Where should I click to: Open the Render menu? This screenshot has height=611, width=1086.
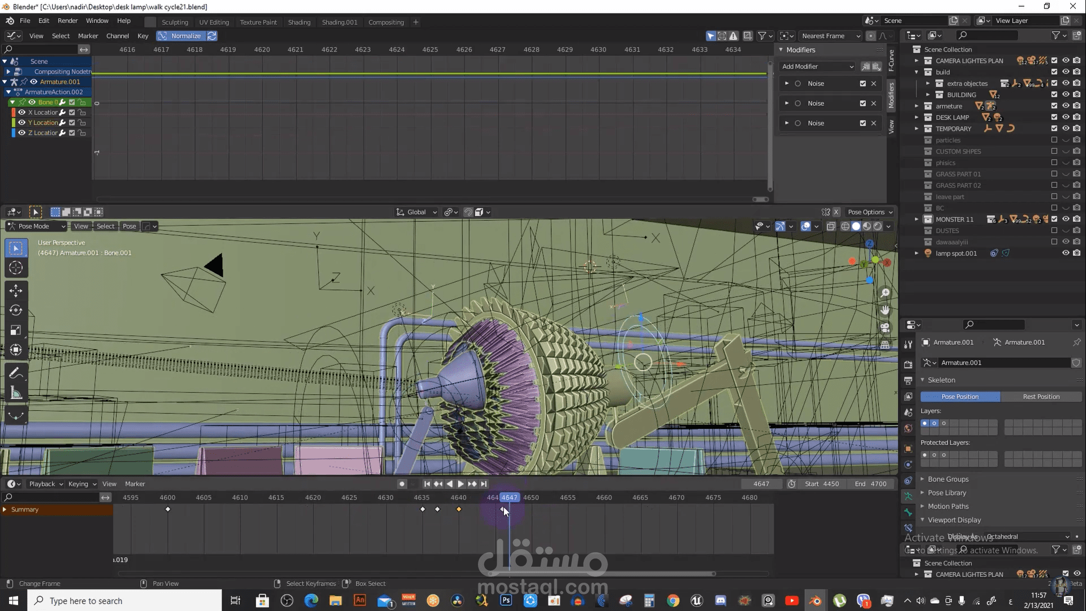67,20
